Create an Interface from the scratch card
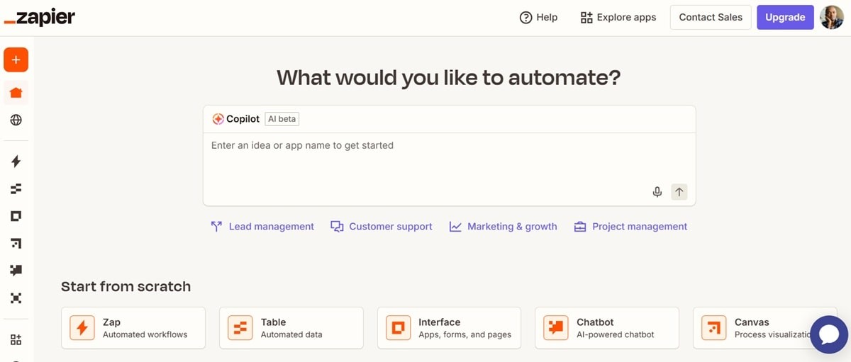 (450, 328)
